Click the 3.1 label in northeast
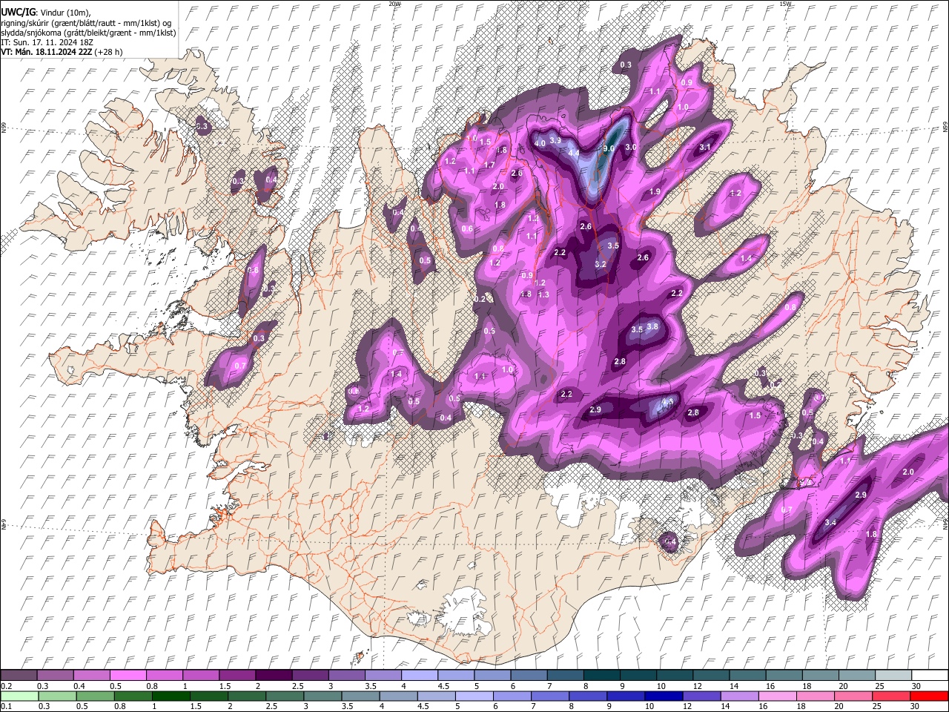This screenshot has height=712, width=949. [x=705, y=148]
